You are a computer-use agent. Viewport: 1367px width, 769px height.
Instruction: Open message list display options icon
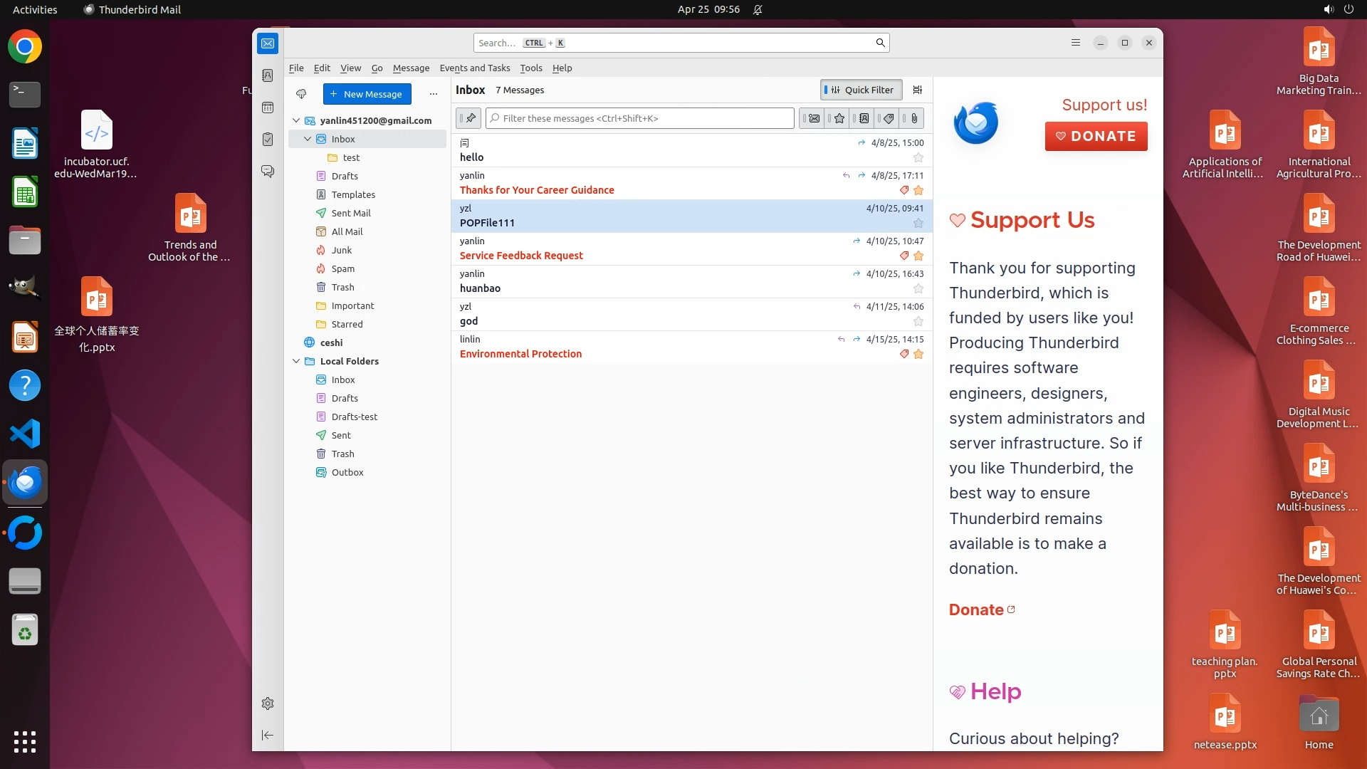click(x=917, y=90)
